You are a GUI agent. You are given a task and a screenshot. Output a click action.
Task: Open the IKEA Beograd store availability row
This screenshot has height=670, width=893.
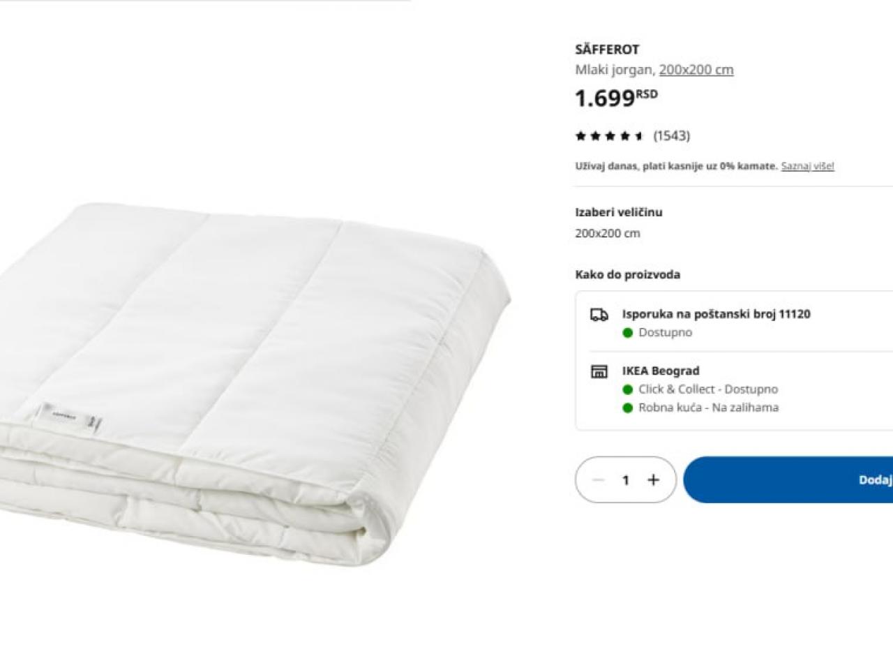pos(734,389)
